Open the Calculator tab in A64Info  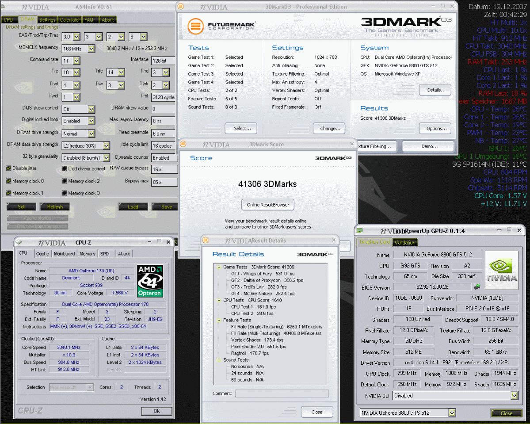coord(70,19)
